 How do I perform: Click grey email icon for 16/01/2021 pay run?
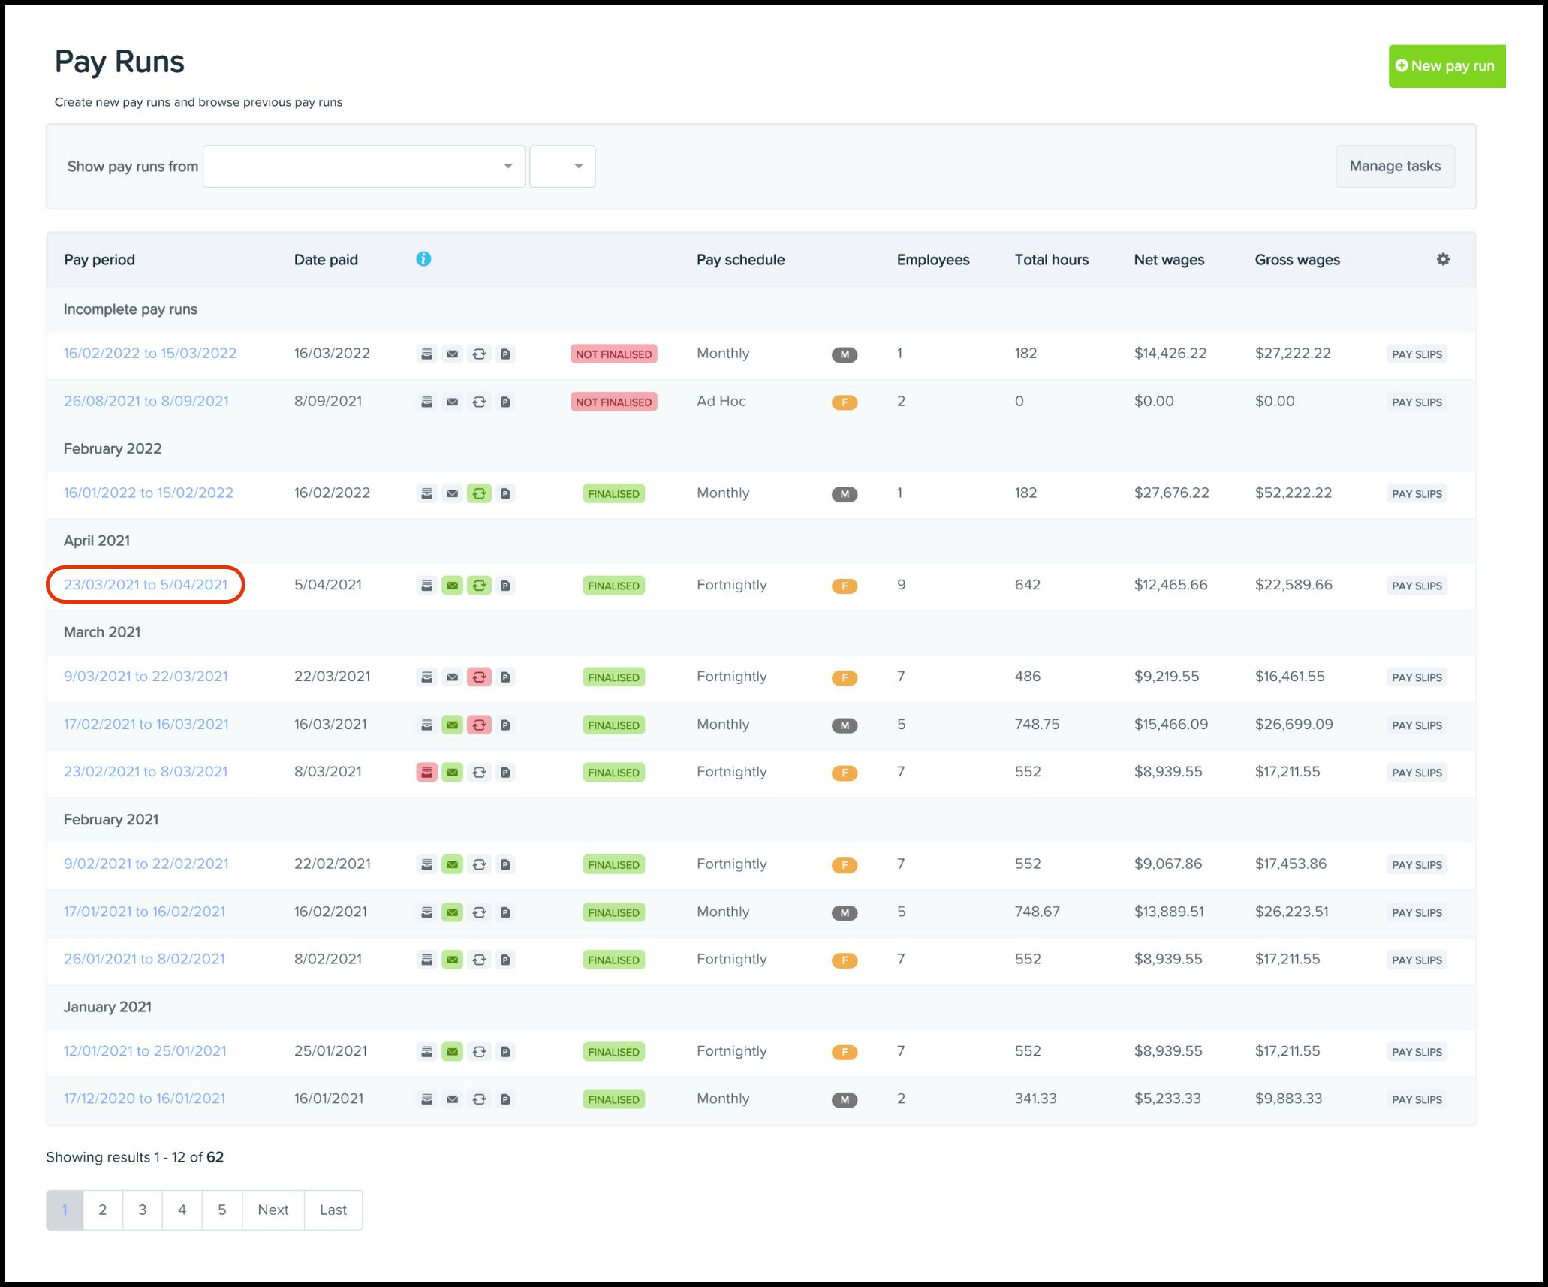(452, 1099)
